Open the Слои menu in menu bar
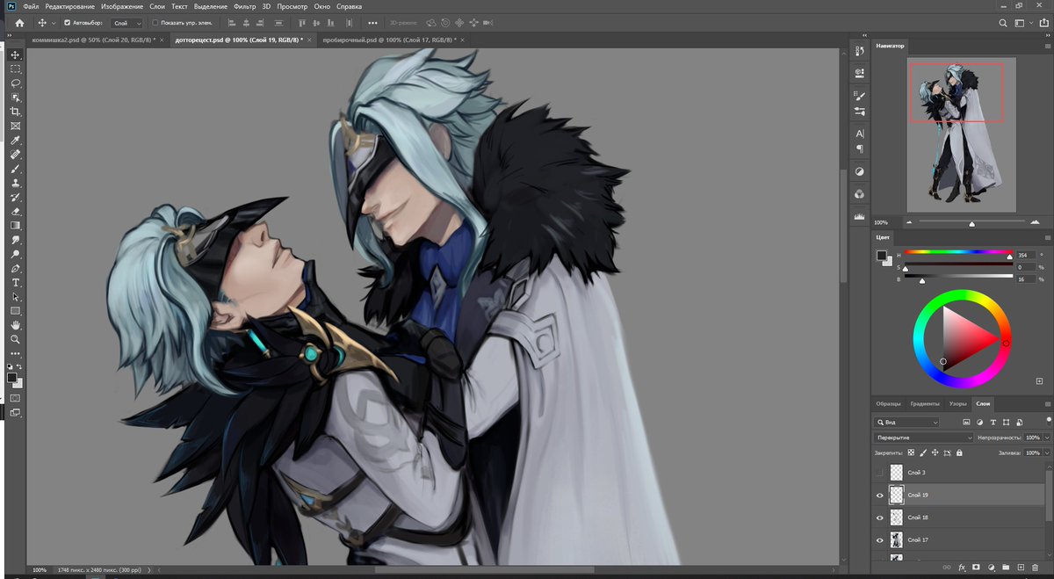 [157, 6]
